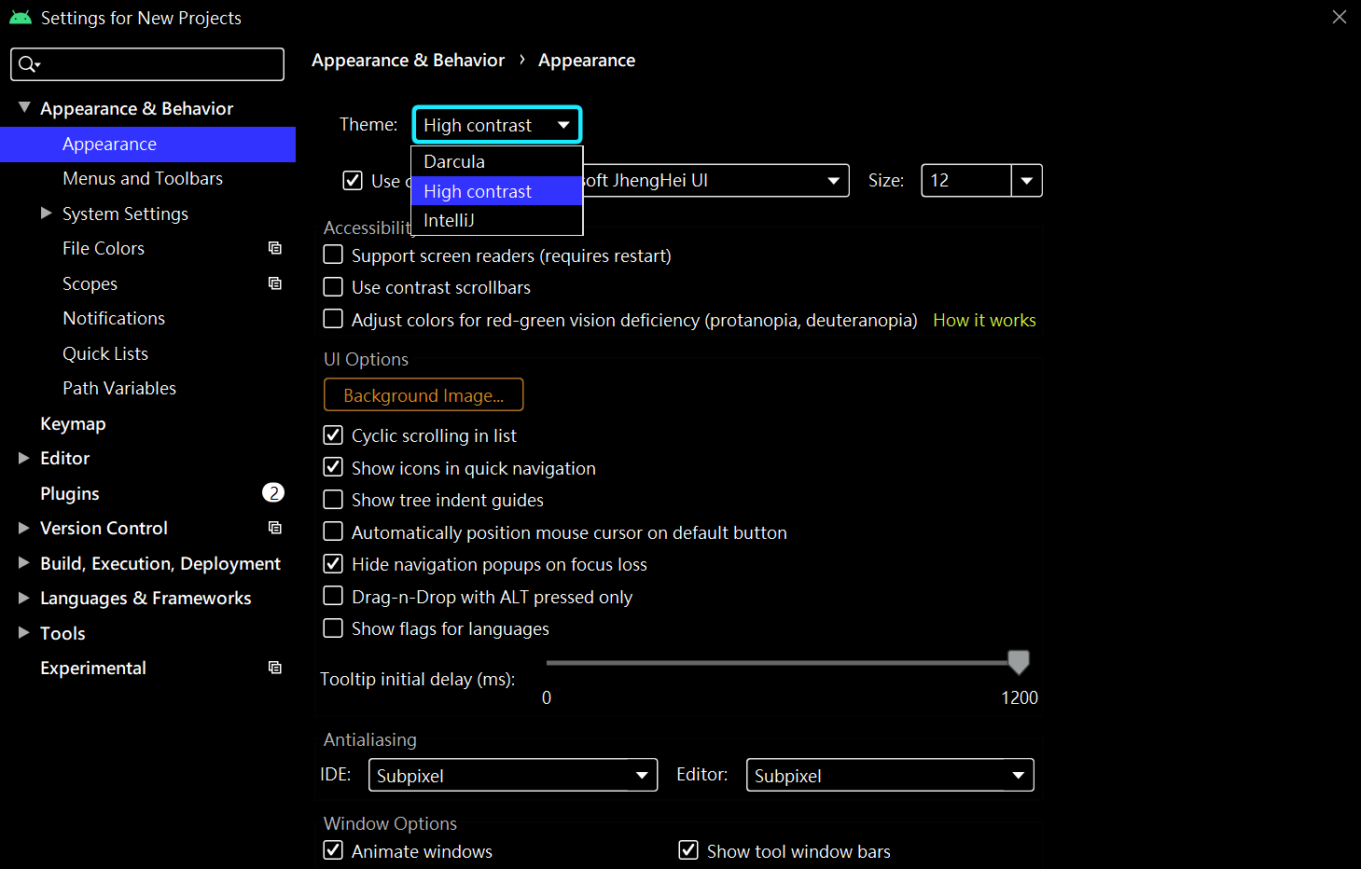The height and width of the screenshot is (869, 1361).
Task: Uncheck Show tool window bars
Action: pyautogui.click(x=688, y=850)
